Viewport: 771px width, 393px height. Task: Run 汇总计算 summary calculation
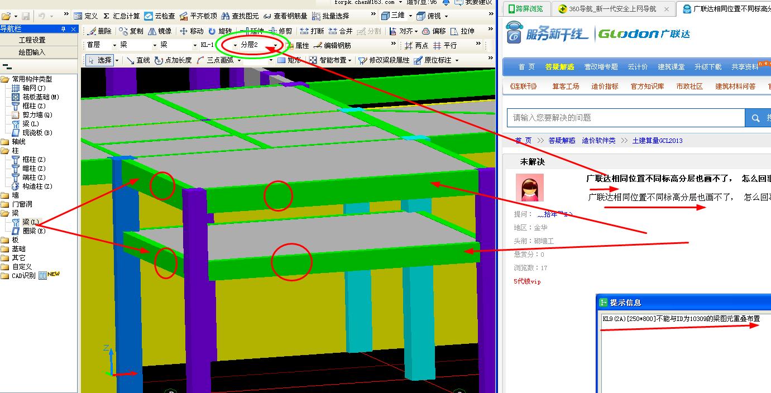point(121,16)
